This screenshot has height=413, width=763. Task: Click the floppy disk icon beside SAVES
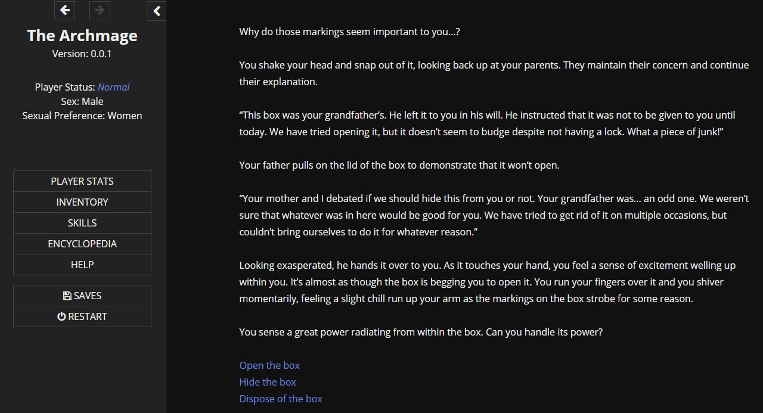pyautogui.click(x=67, y=296)
